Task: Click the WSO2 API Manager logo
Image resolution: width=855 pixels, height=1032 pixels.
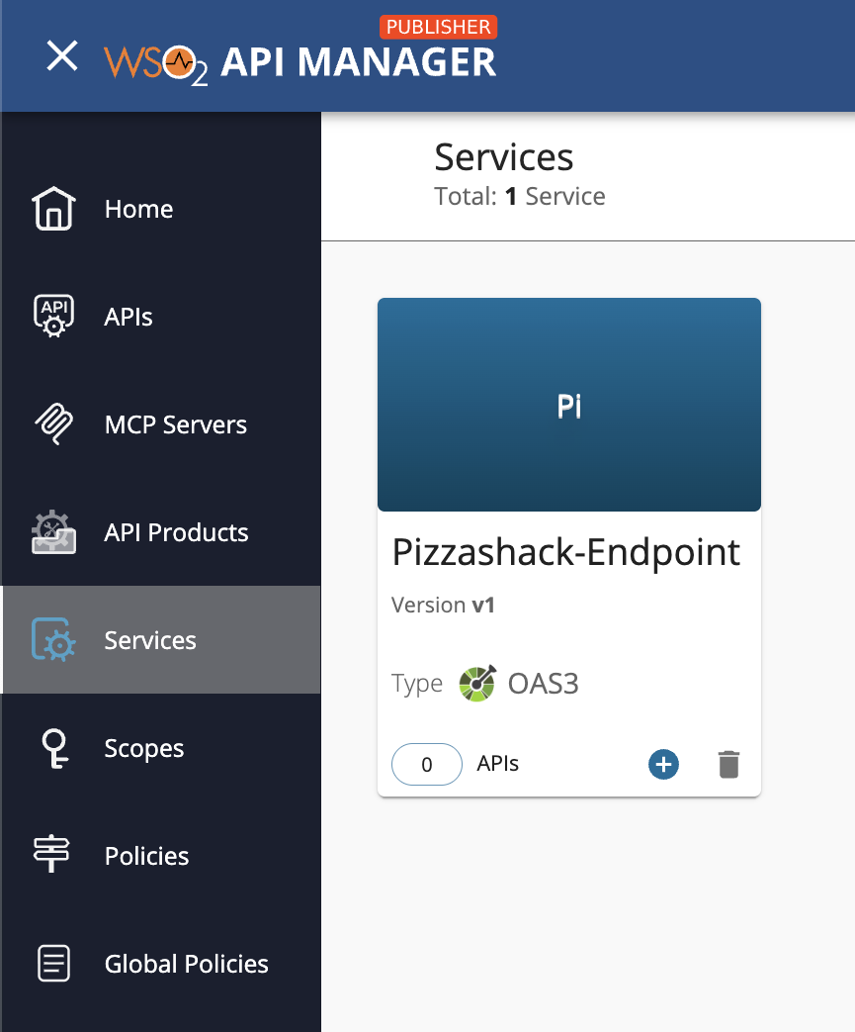Action: (300, 60)
